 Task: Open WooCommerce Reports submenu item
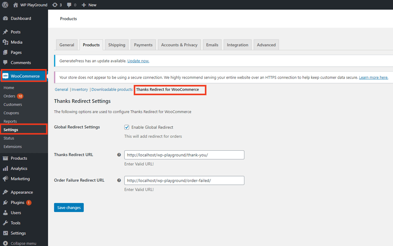pos(10,121)
